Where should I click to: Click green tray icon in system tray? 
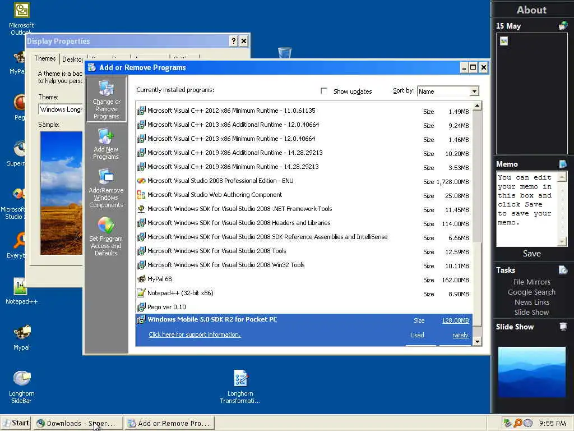[x=507, y=423]
